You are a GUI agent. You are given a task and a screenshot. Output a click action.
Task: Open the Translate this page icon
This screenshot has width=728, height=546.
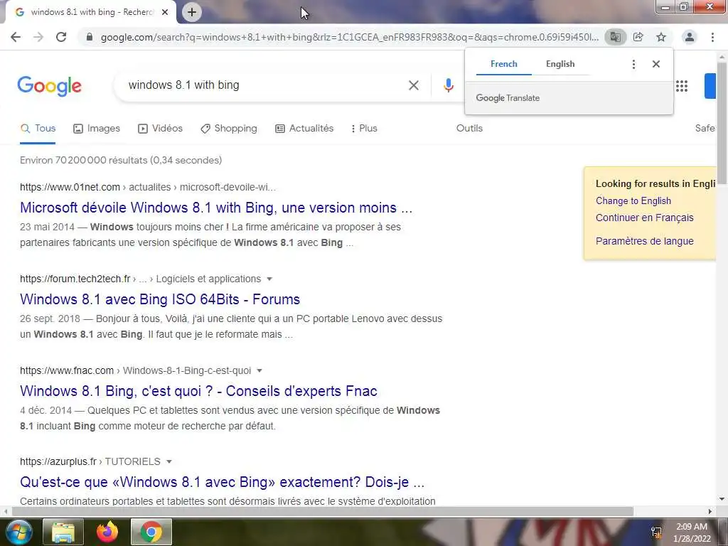coord(615,37)
